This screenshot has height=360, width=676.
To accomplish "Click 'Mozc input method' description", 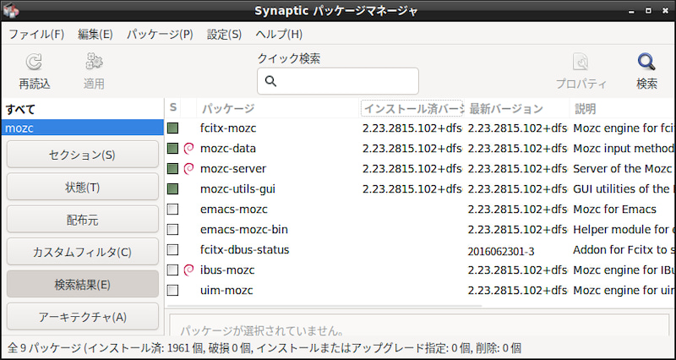I will tap(623, 149).
